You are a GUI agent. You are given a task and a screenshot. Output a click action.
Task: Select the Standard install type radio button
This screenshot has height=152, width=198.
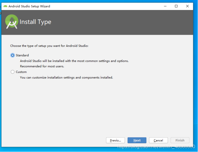point(13,55)
